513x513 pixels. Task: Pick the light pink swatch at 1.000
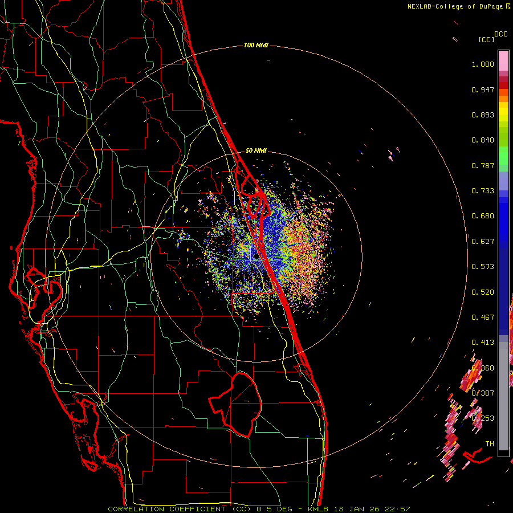coord(503,61)
